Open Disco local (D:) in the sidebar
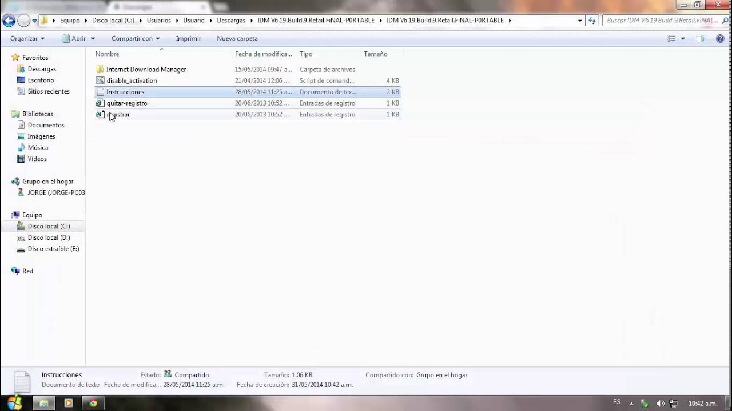The height and width of the screenshot is (411, 732). 49,237
